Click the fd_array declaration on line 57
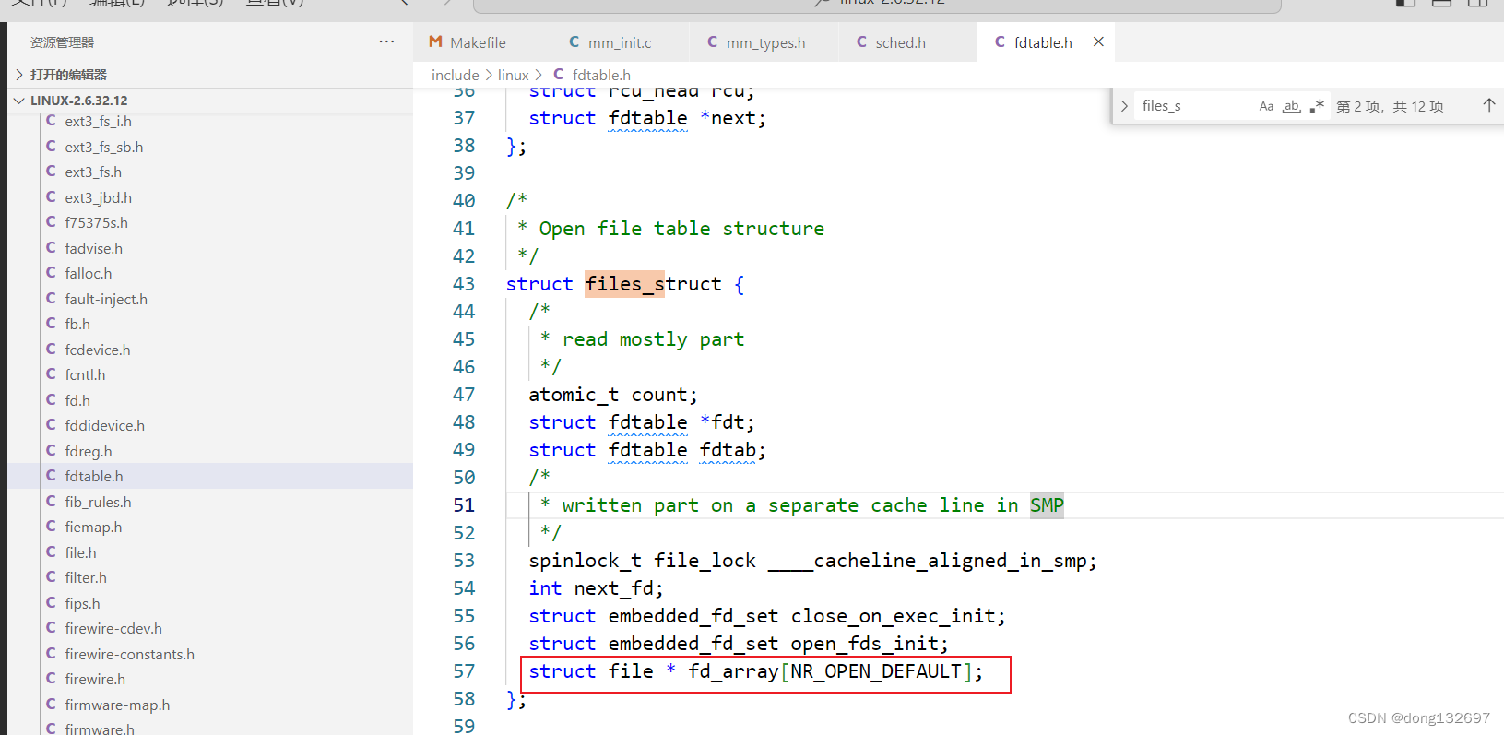The height and width of the screenshot is (735, 1504). coord(755,671)
